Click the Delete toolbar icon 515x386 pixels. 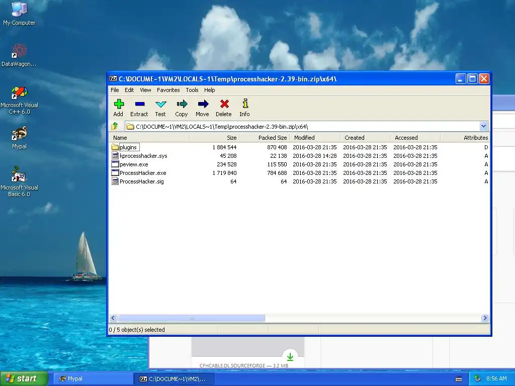pos(224,104)
